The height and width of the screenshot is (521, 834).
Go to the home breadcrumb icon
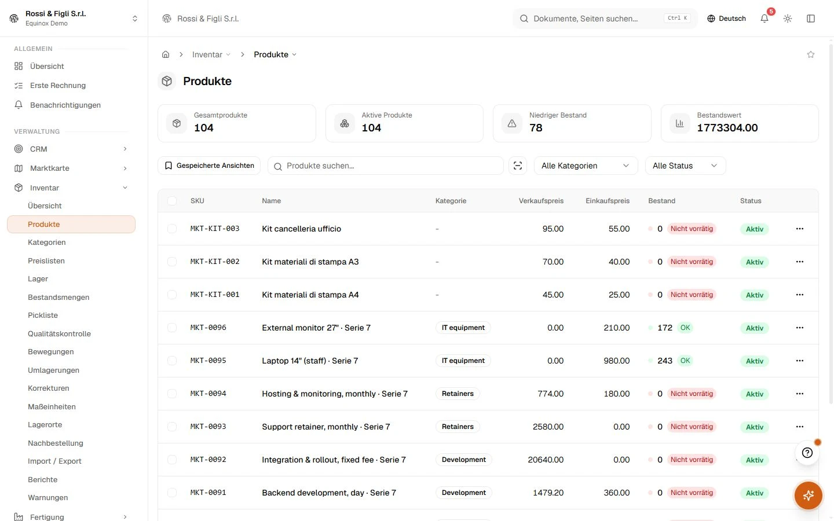tap(166, 54)
